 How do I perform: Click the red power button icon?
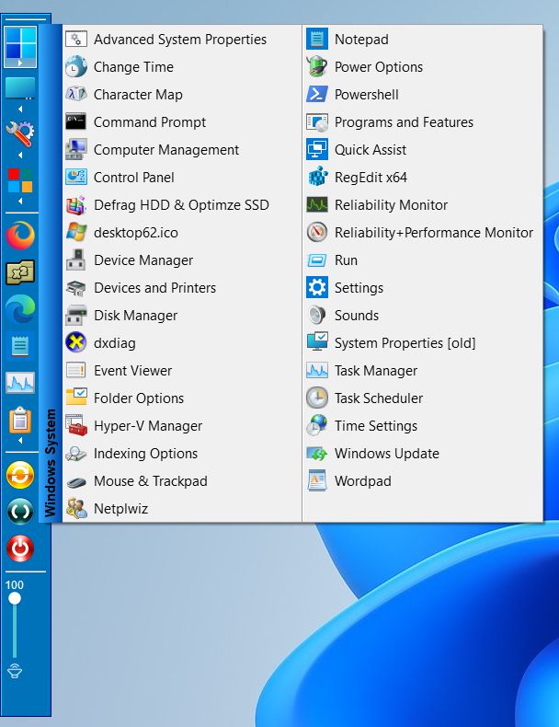pyautogui.click(x=20, y=548)
